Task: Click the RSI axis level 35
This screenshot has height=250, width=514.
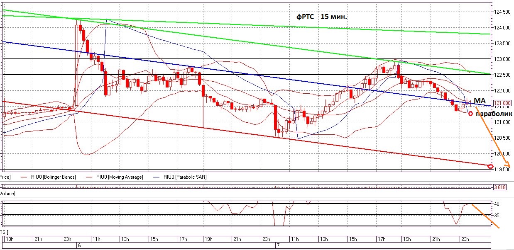Action: [x=497, y=216]
